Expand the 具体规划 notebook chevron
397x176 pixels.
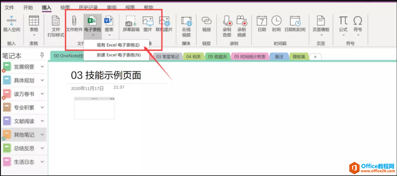(42, 80)
